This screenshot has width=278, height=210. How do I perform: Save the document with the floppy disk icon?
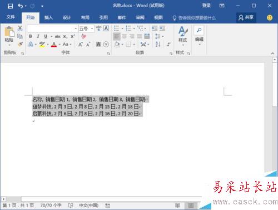point(10,6)
